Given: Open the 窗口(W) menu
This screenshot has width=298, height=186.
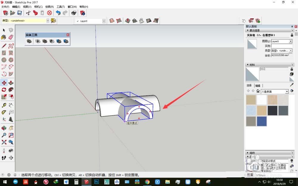Looking at the screenshot, I should [72, 7].
